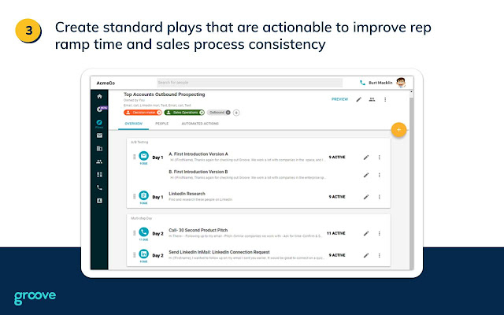Image resolution: width=504 pixels, height=315 pixels.
Task: Open options menu for Call- 30 Second Product Pitch
Action: pyautogui.click(x=380, y=234)
